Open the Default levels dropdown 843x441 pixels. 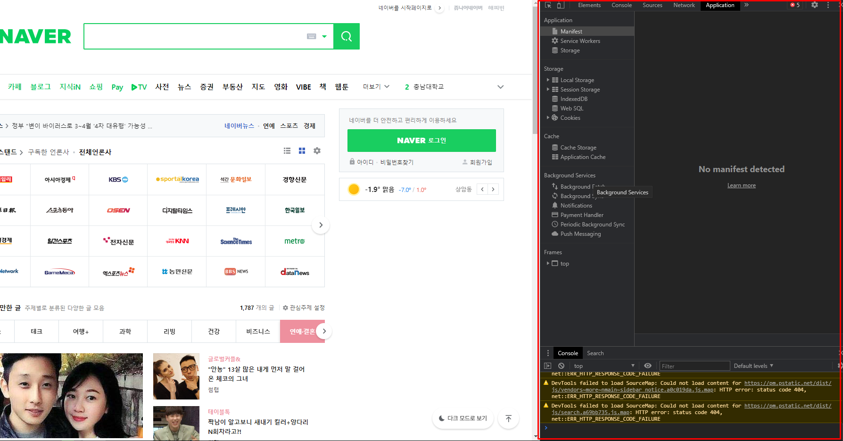tap(753, 366)
